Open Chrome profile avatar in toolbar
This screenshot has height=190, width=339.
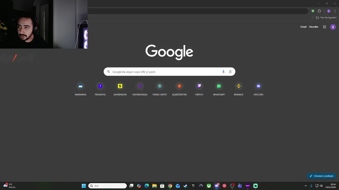click(329, 11)
